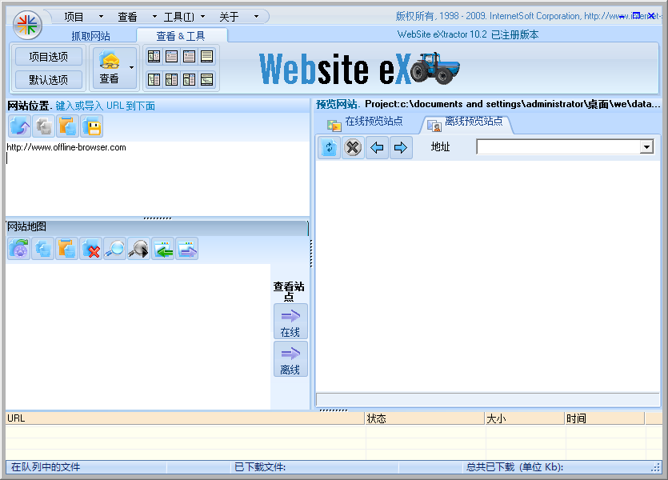Click the WebSite eXtractor 10.2 已注册版本 text
Viewport: 668px width, 480px height.
pos(468,34)
